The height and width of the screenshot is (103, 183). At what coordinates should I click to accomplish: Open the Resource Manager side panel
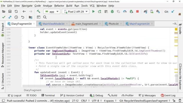3,55
